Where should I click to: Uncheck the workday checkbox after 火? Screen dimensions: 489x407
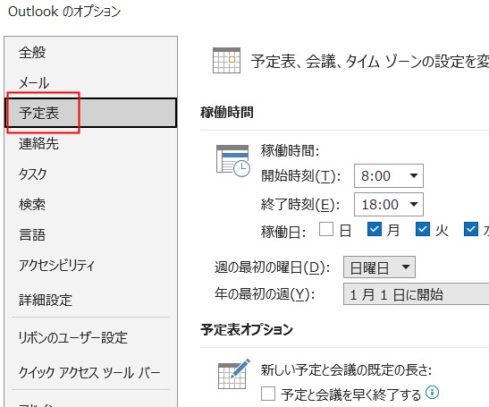click(x=471, y=229)
